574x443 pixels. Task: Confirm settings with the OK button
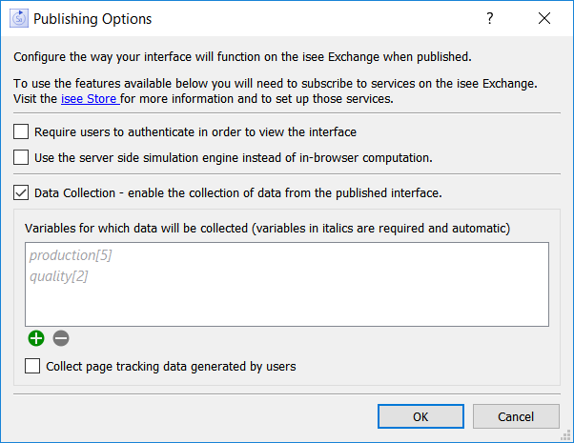(x=420, y=416)
